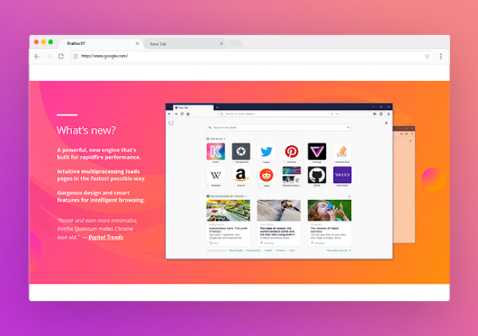Switch to Chrome's New Tab tab
Viewport: 478px width, 336px height.
coord(185,44)
